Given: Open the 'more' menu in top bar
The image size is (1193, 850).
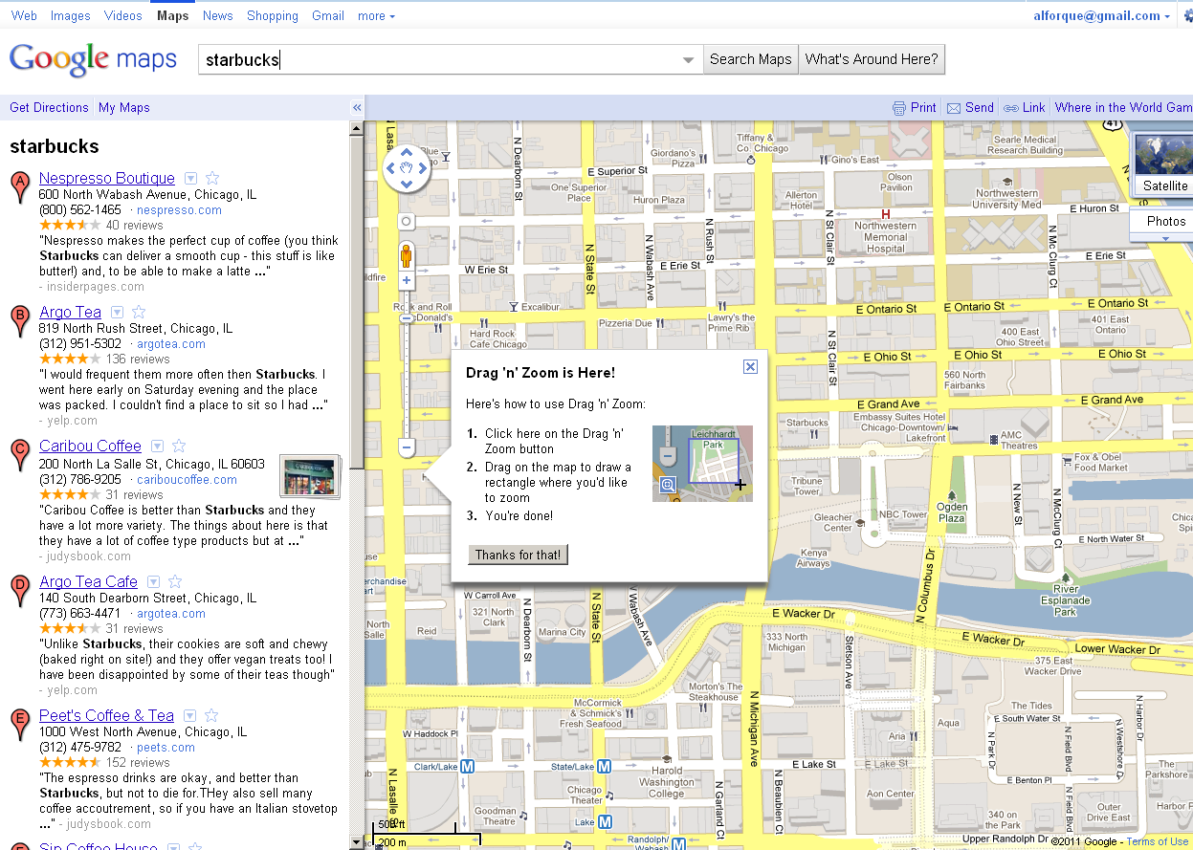Looking at the screenshot, I should 376,15.
